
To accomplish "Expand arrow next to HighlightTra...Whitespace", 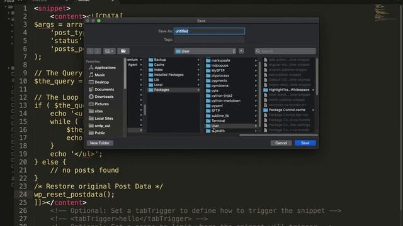I will (x=313, y=90).
